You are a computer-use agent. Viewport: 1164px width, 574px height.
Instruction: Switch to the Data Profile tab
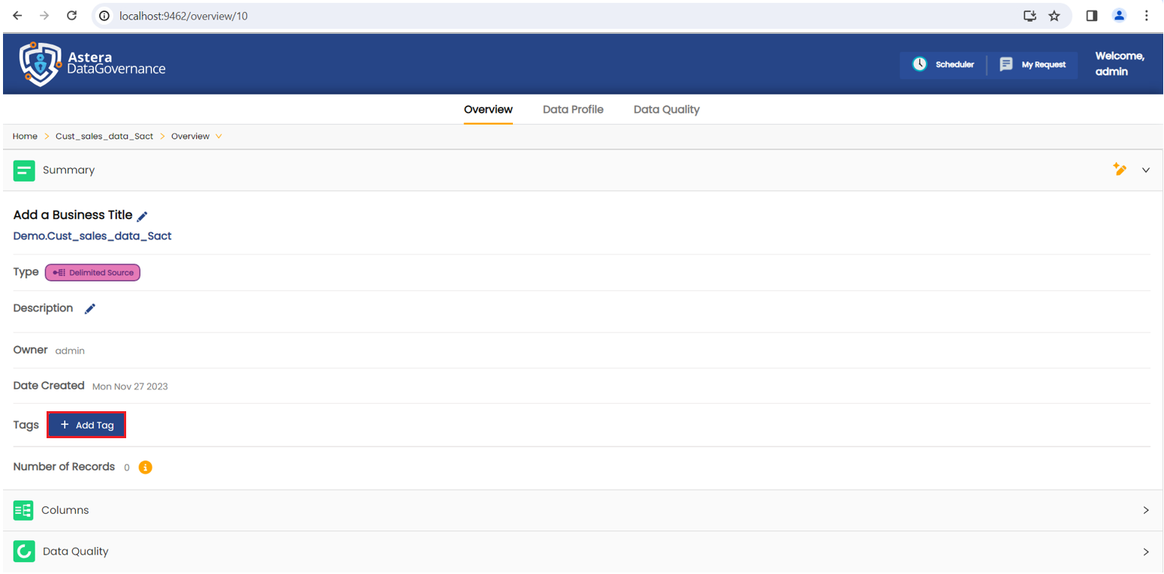coord(573,110)
